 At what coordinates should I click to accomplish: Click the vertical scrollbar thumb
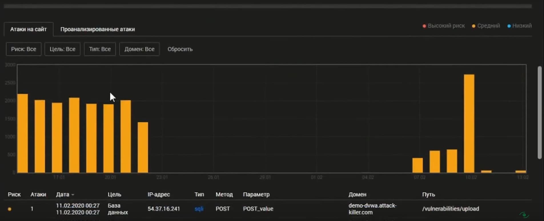pos(539,112)
